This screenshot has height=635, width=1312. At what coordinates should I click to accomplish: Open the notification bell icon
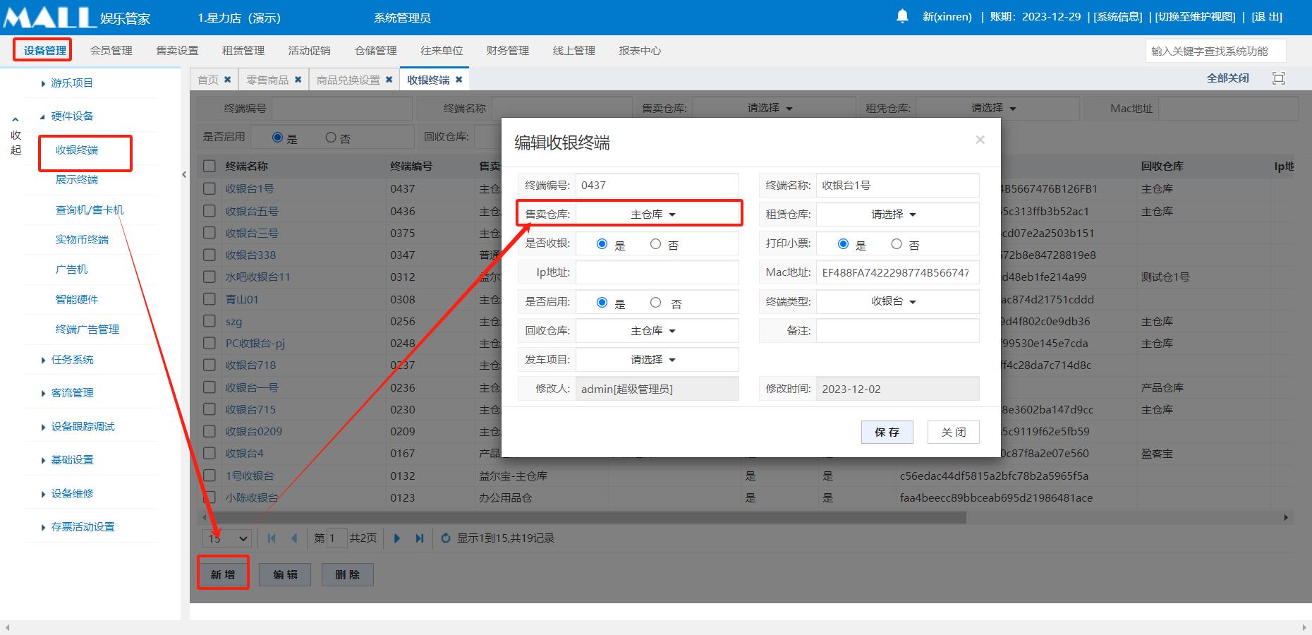(x=902, y=16)
